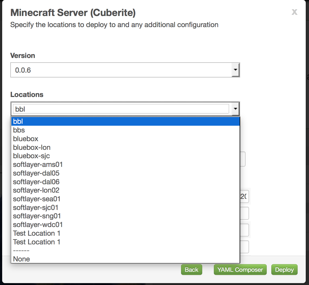The width and height of the screenshot is (309, 285).
Task: Pick softlayer-lon02 from the list
Action: [x=125, y=190]
